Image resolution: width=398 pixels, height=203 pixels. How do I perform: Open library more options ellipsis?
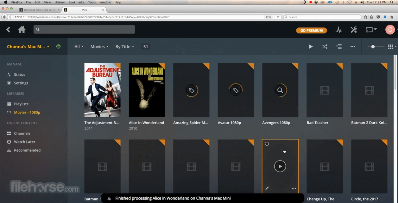[353, 47]
